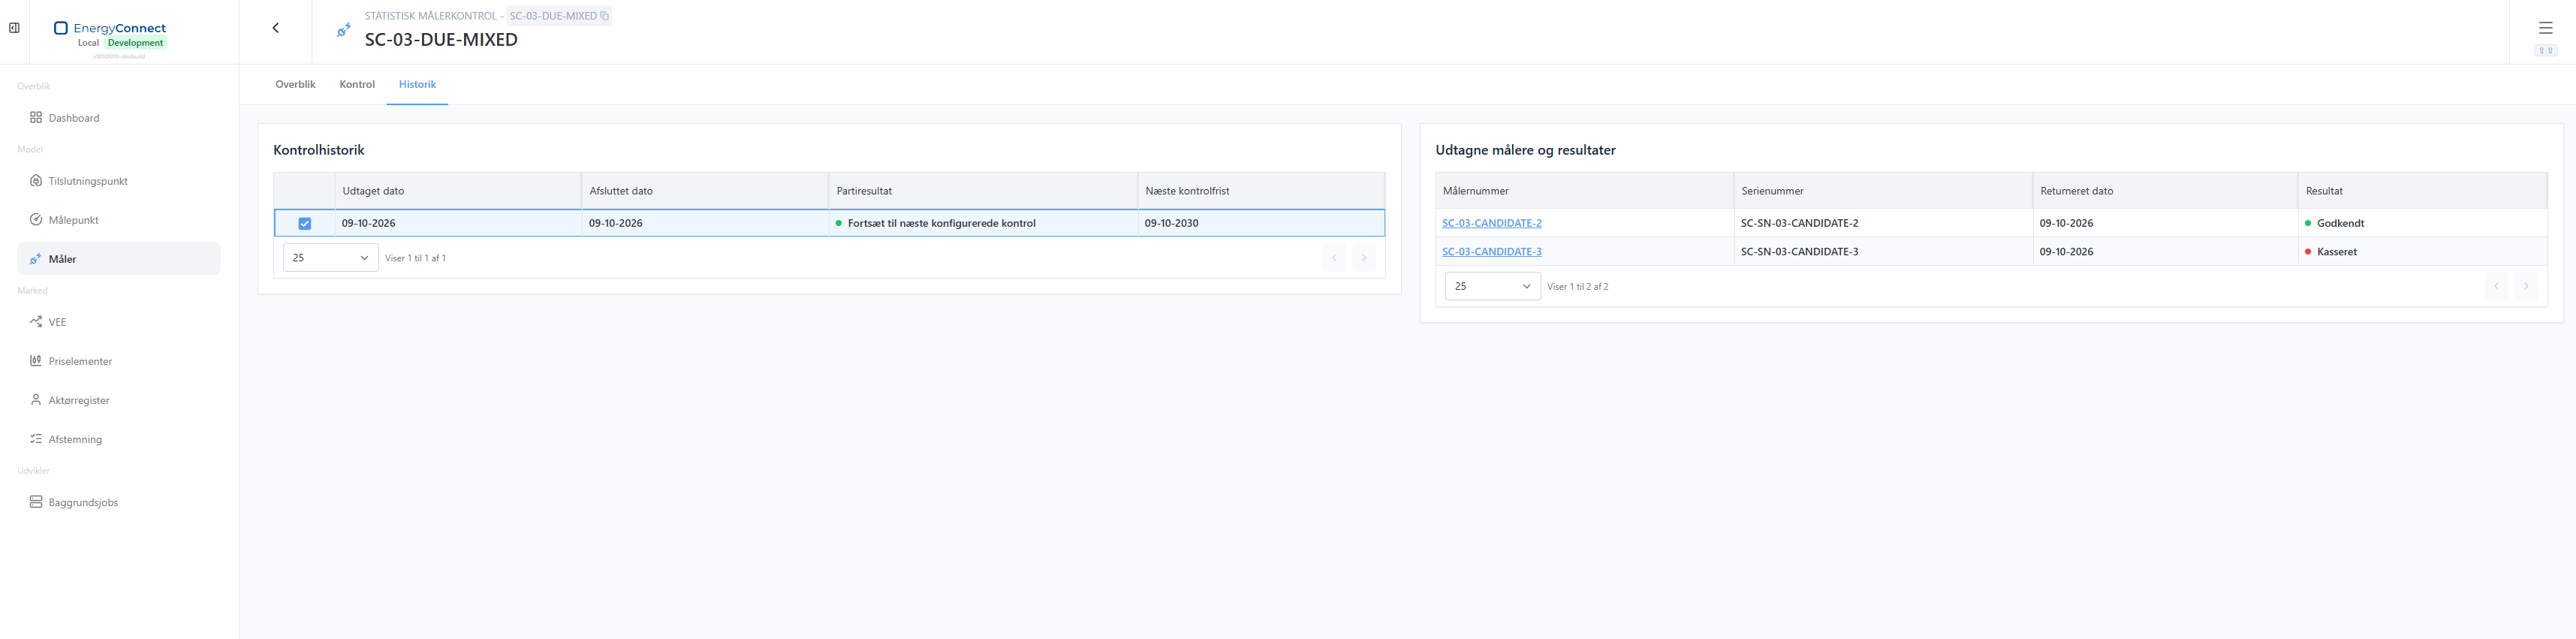Image resolution: width=2576 pixels, height=639 pixels.
Task: Click the Dashboard grid icon in the sidebar
Action: (x=36, y=118)
